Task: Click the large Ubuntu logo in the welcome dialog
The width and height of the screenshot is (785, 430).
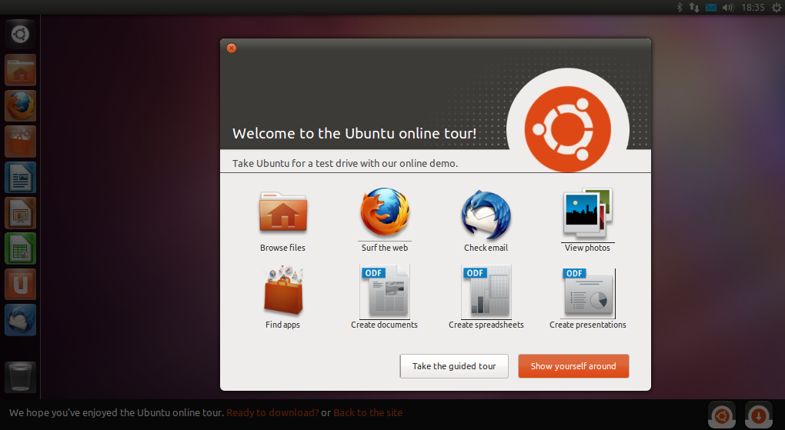Action: 568,128
